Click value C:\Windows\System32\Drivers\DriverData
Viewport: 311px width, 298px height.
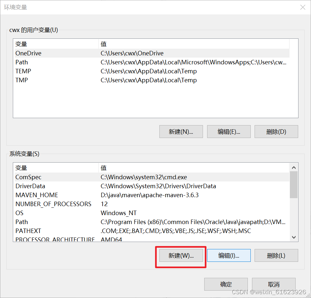click(x=158, y=186)
